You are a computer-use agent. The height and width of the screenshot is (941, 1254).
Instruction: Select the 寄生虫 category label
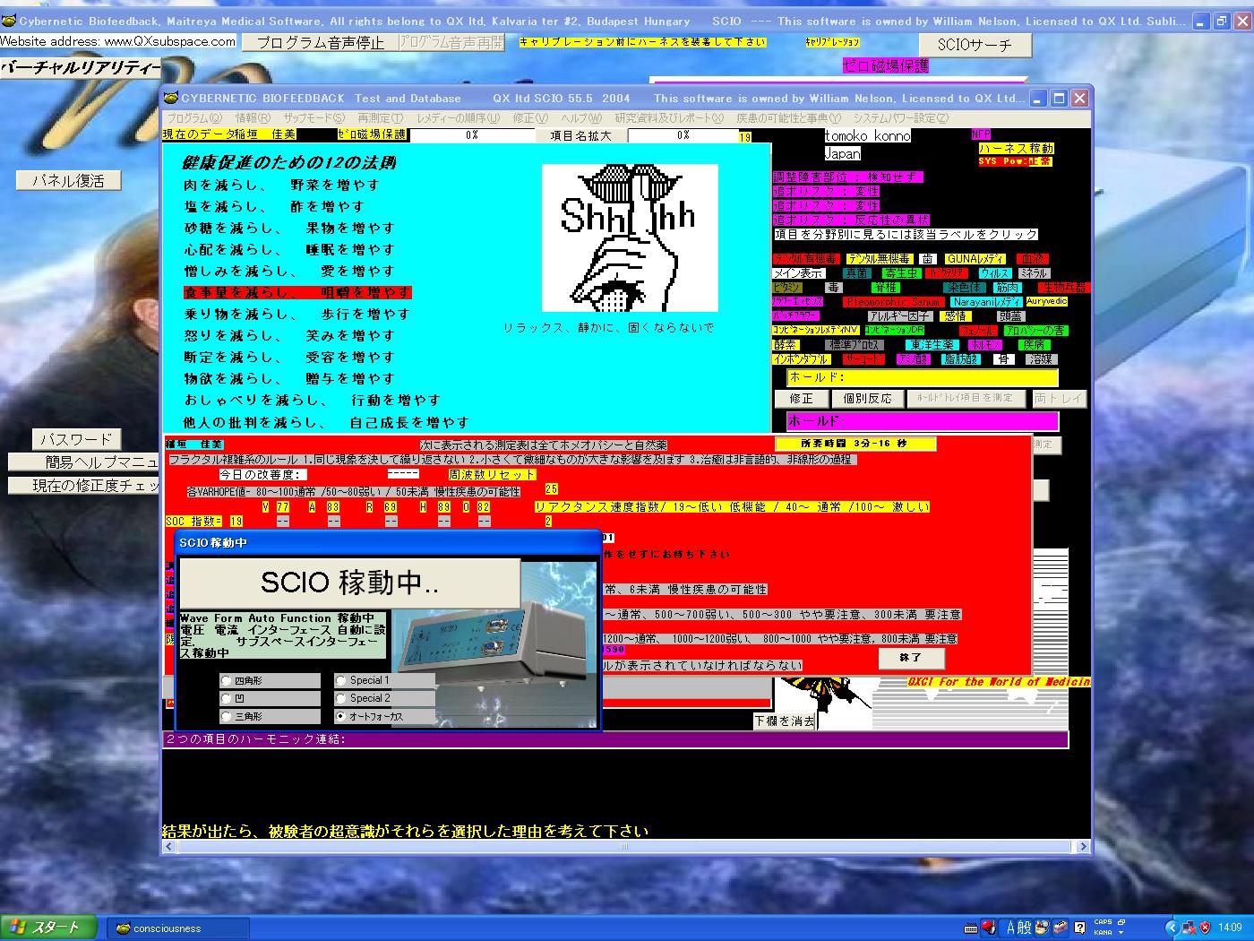(900, 273)
